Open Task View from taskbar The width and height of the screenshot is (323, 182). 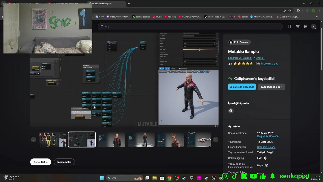147,178
